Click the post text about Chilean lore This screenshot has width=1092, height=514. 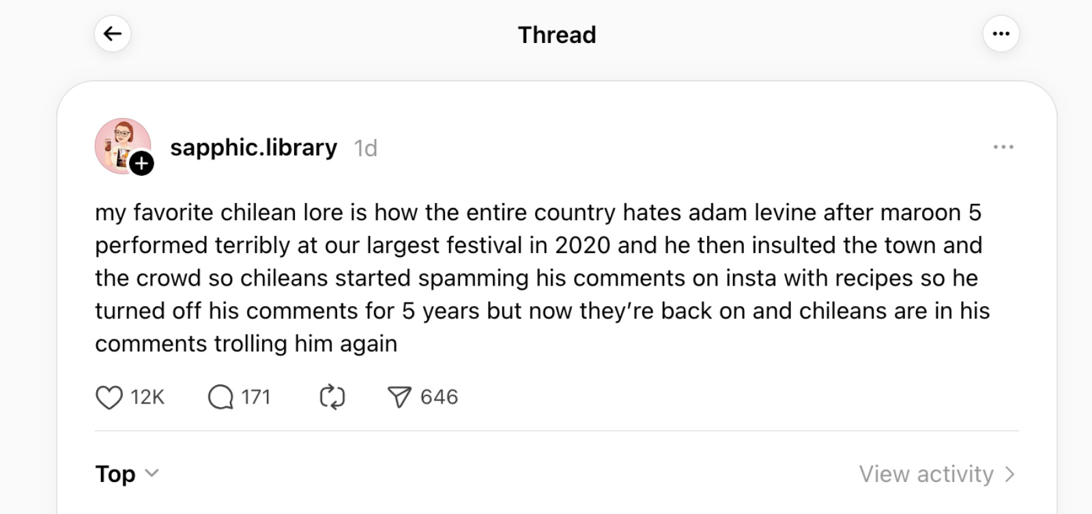(539, 278)
